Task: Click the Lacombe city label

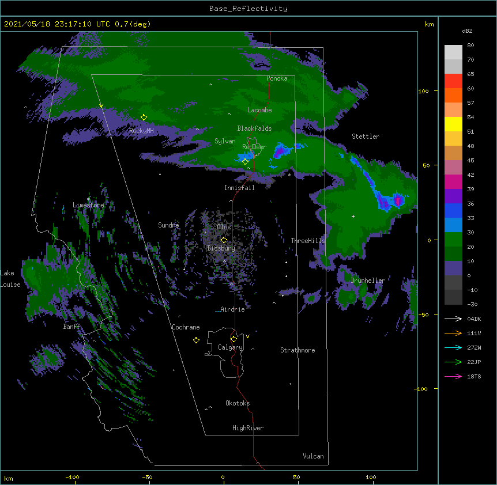Action: pyautogui.click(x=259, y=110)
